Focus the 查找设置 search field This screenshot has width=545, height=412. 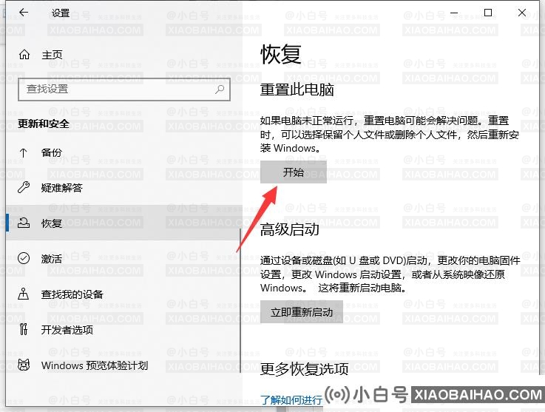[124, 90]
